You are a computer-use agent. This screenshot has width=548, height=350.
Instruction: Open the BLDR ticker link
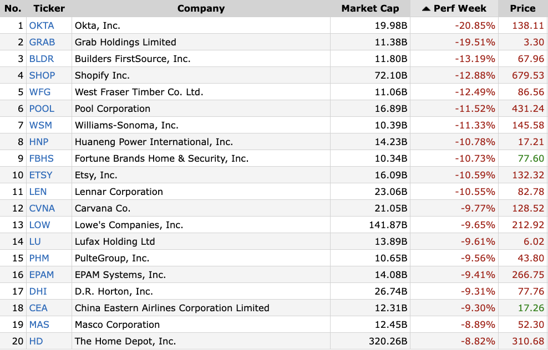(x=42, y=59)
